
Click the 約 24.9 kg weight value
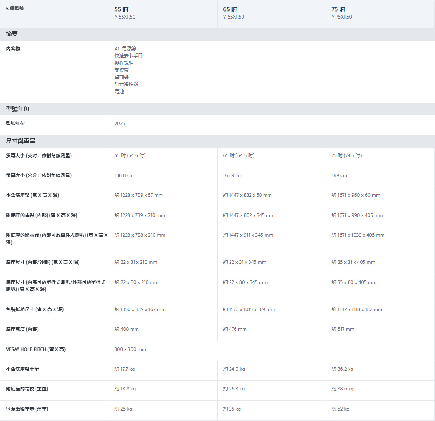[x=234, y=369]
